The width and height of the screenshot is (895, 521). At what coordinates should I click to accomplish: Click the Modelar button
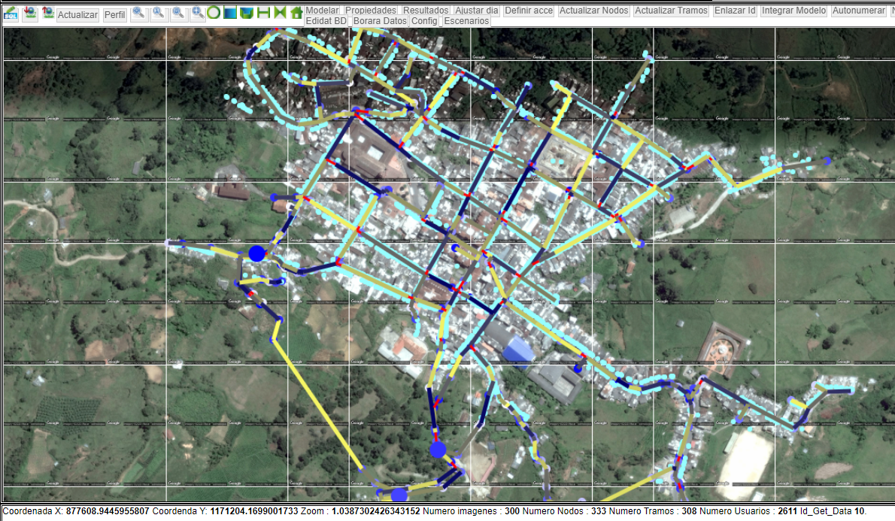click(x=323, y=11)
